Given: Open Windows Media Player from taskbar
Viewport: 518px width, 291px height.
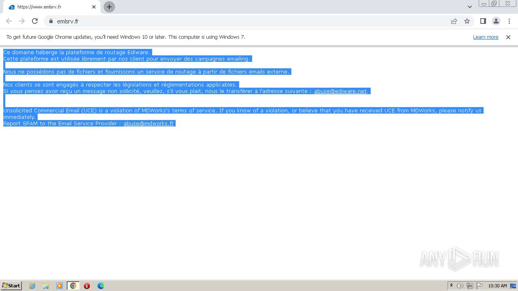Looking at the screenshot, I should [x=59, y=286].
